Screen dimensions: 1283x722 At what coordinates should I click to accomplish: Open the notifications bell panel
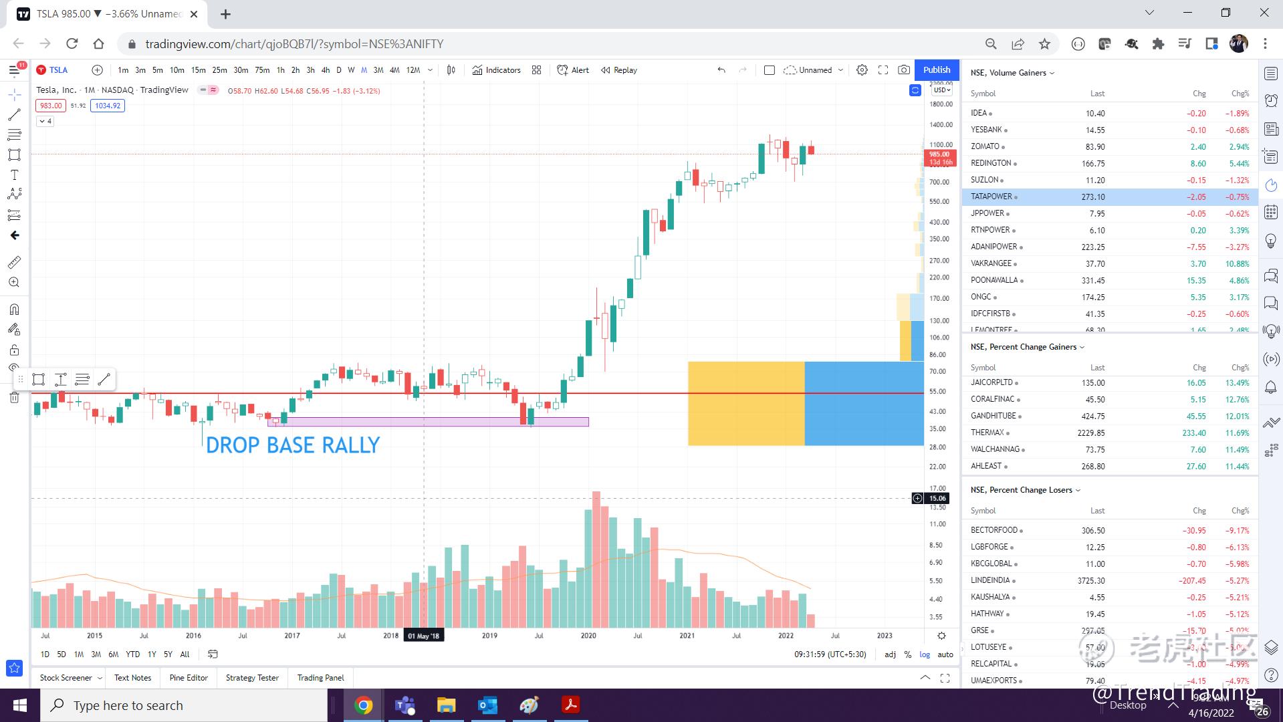click(1271, 388)
